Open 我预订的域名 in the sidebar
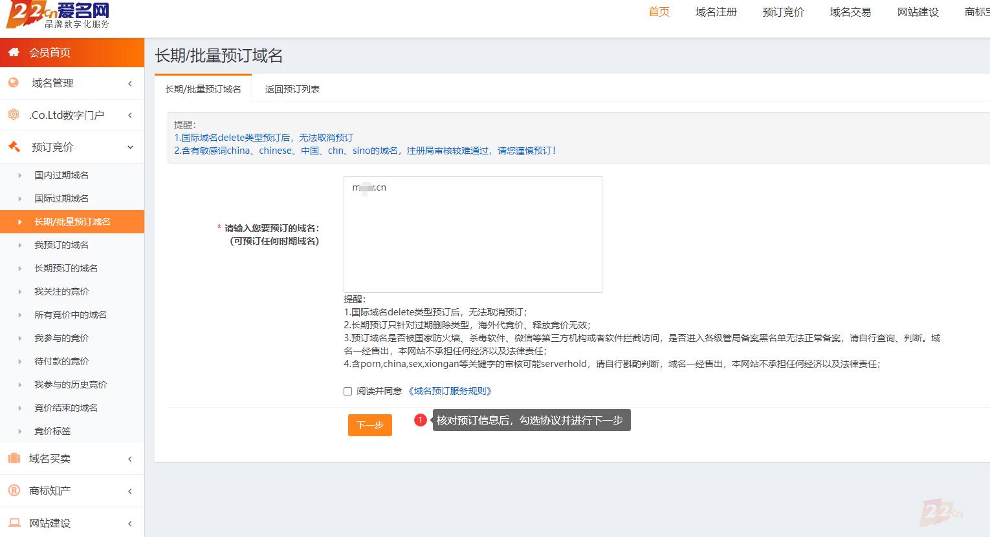The image size is (990, 537). pos(61,245)
